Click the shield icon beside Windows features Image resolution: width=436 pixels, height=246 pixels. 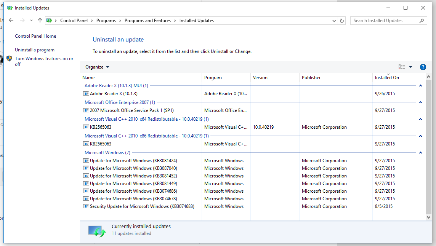pyautogui.click(x=9, y=59)
